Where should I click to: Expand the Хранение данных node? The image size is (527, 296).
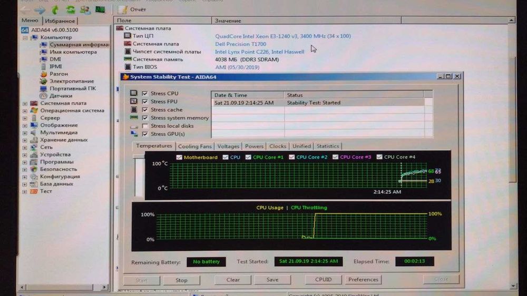pyautogui.click(x=25, y=140)
